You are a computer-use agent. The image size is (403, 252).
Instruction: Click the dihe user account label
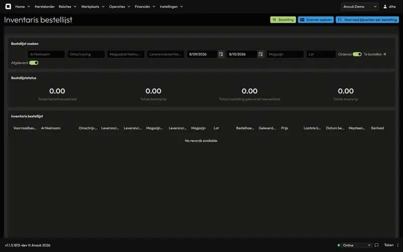click(x=392, y=7)
